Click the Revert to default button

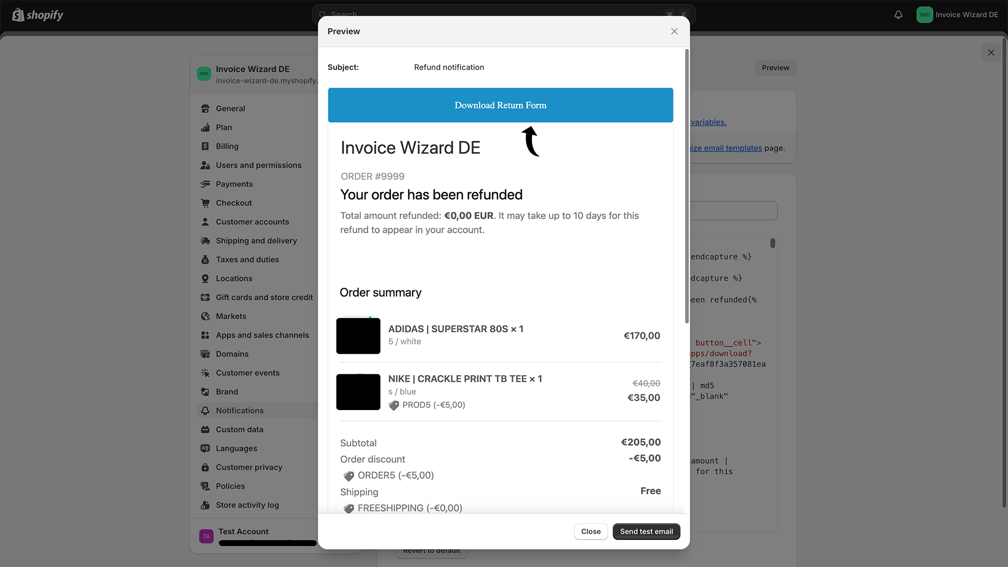click(x=432, y=553)
